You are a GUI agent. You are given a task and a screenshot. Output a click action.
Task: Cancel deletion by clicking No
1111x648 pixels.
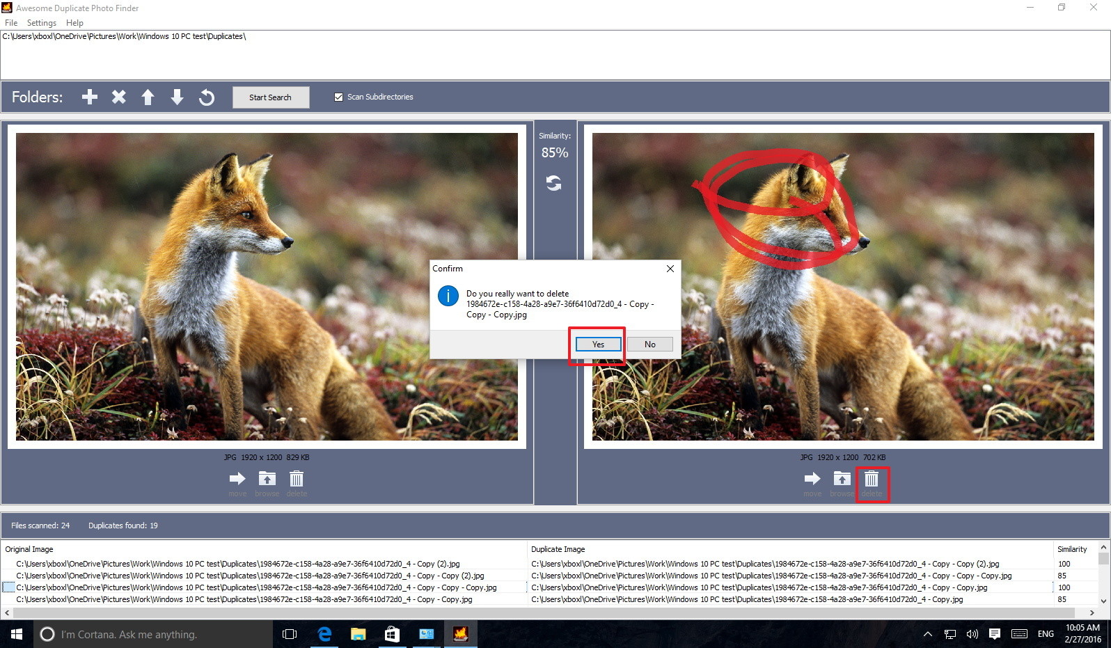(x=649, y=345)
